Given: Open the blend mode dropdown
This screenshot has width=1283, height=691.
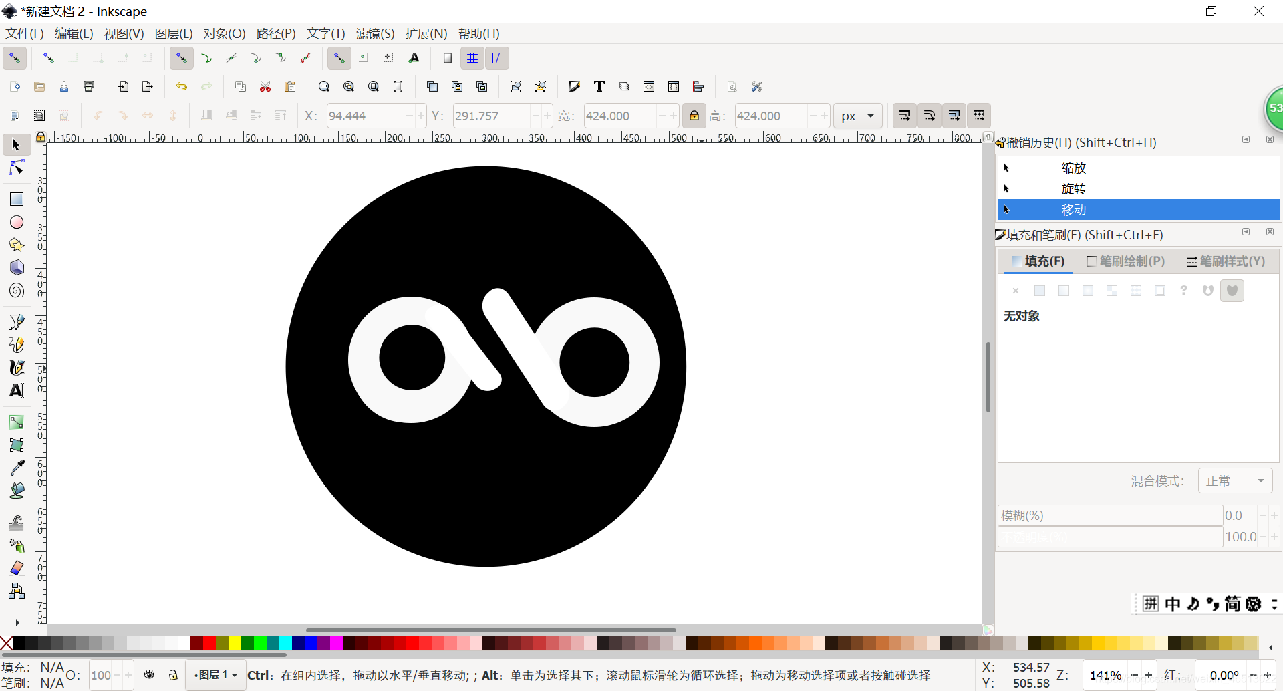Looking at the screenshot, I should 1235,480.
